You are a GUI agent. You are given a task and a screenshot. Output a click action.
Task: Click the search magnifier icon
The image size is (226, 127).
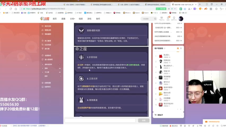pyautogui.click(x=155, y=19)
